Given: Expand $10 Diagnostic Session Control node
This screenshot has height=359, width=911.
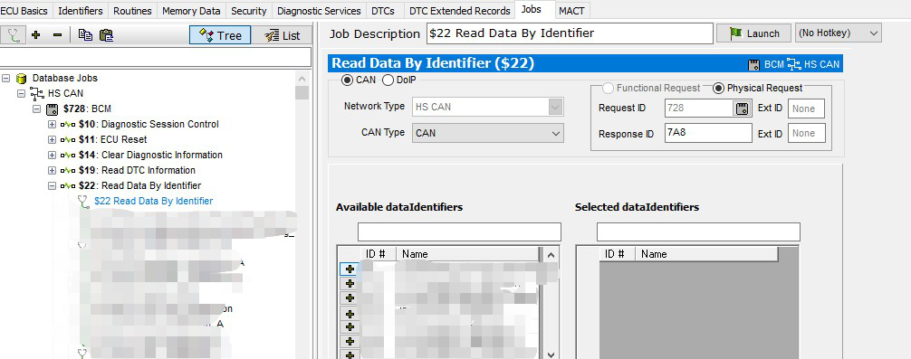Looking at the screenshot, I should tap(52, 124).
